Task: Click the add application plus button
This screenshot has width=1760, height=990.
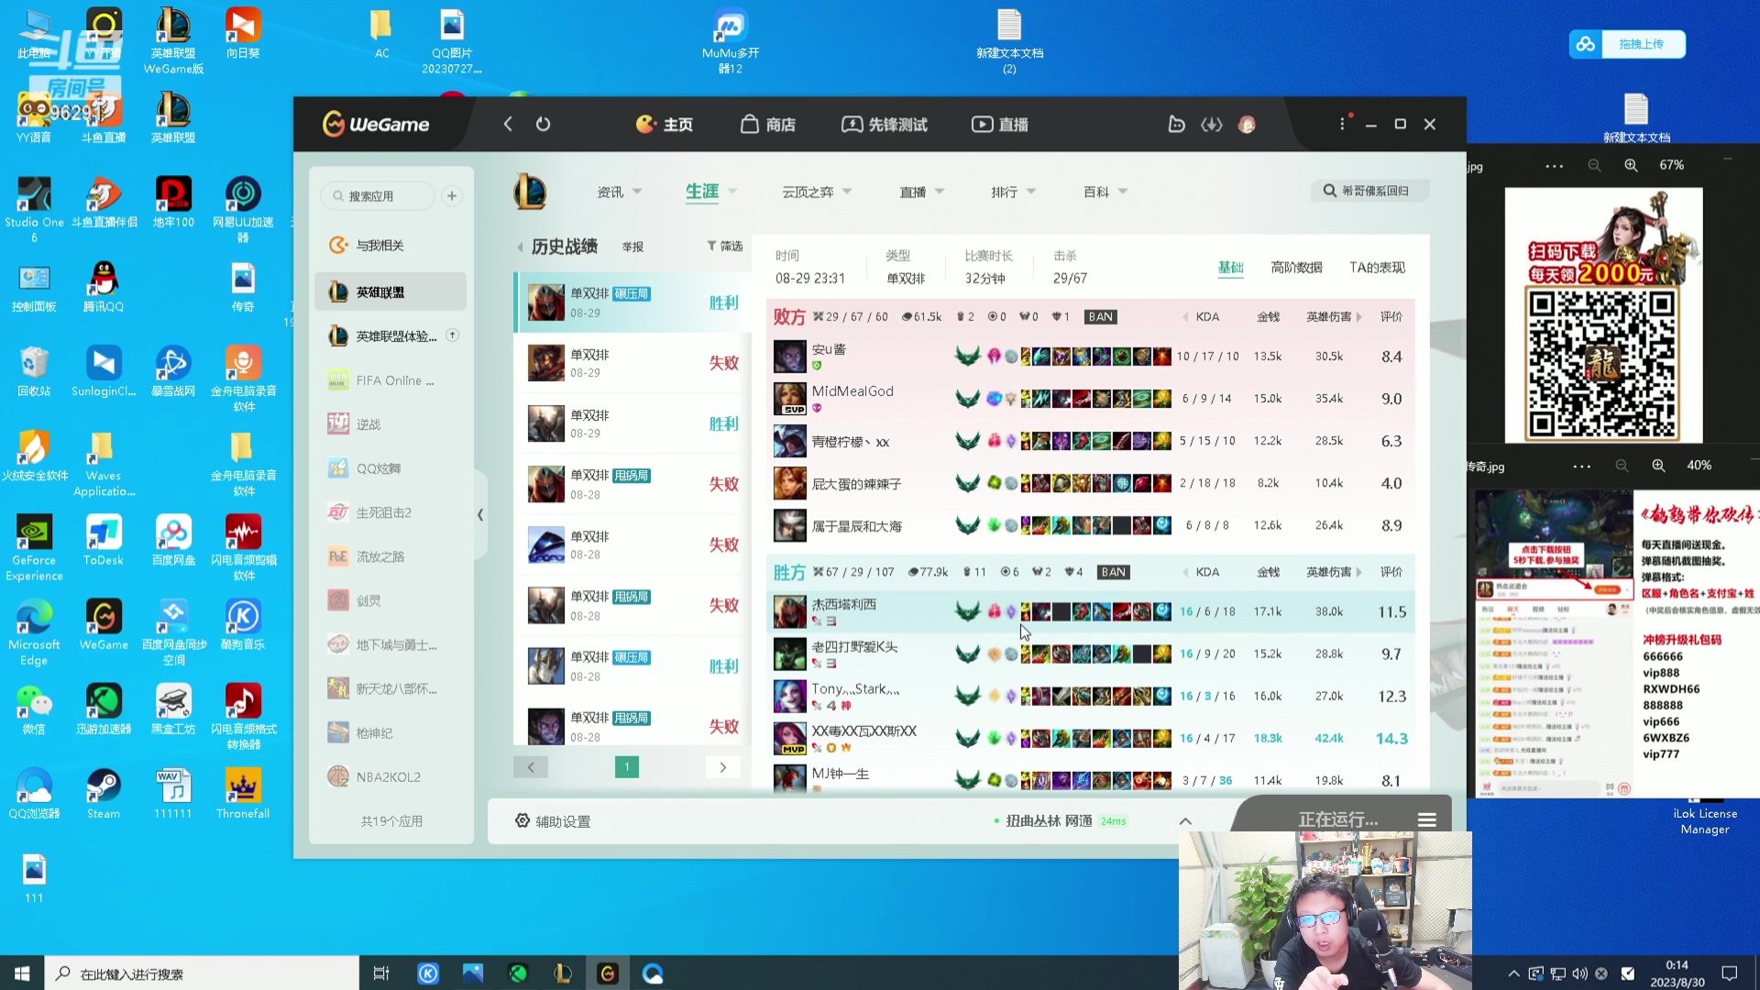Action: (452, 196)
